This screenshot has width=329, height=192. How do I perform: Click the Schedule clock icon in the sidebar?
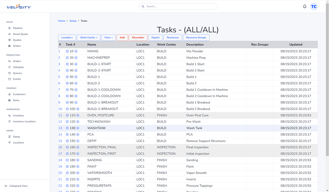click(10, 67)
